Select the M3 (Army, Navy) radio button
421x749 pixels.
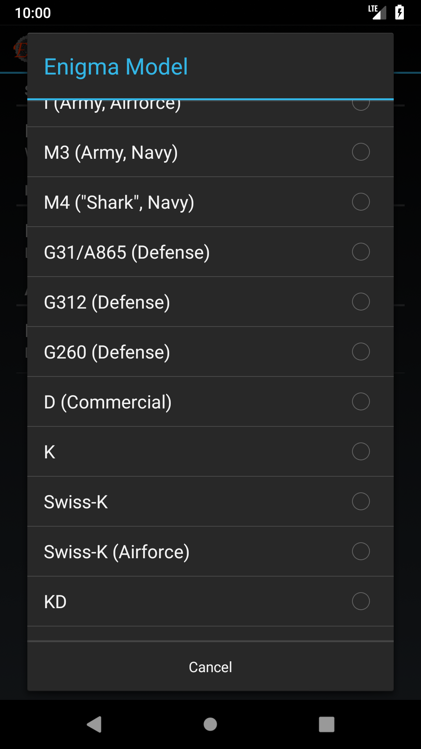[x=361, y=152]
